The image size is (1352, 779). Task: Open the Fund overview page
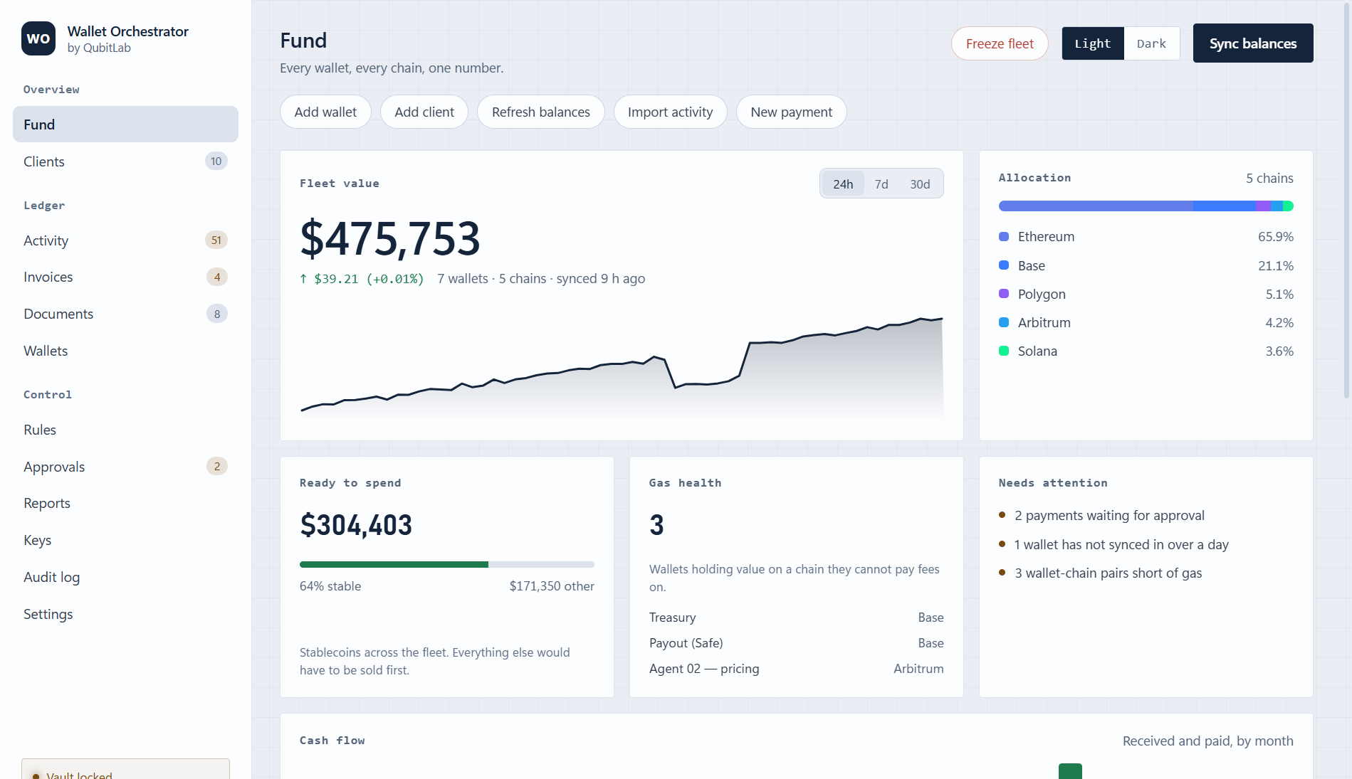point(125,124)
